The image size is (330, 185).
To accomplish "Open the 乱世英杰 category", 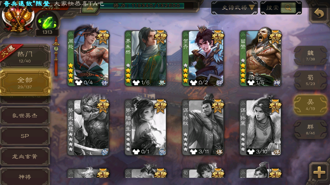I will tap(25, 115).
